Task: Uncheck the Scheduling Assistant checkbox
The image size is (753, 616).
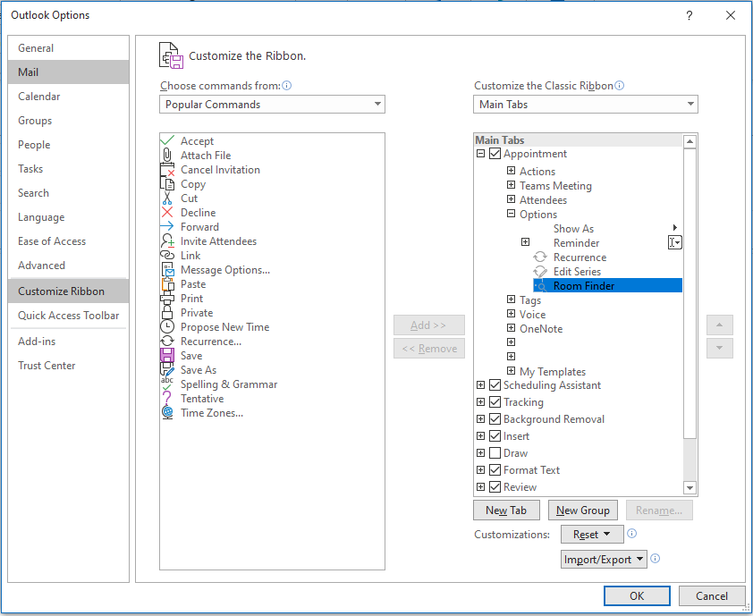Action: [x=495, y=385]
